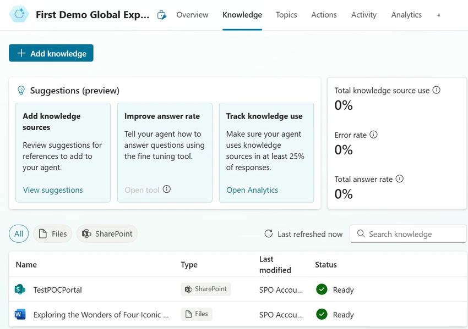
Task: Click the Files type badge in Exploring row
Action: [x=197, y=314]
